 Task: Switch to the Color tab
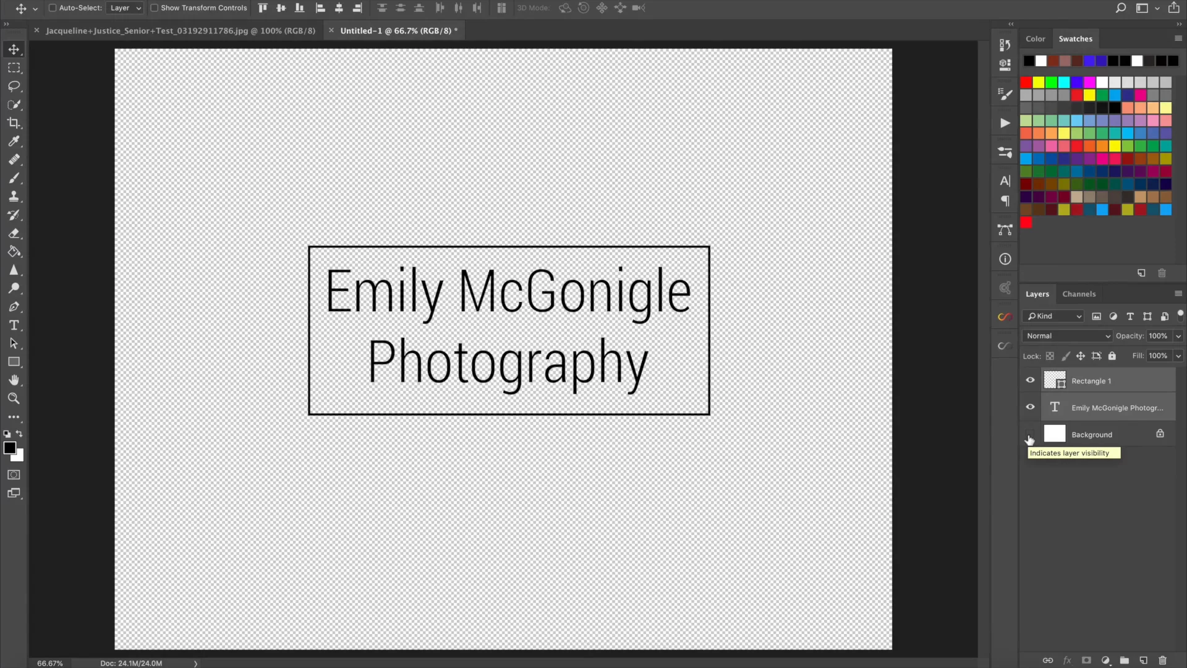click(x=1035, y=38)
